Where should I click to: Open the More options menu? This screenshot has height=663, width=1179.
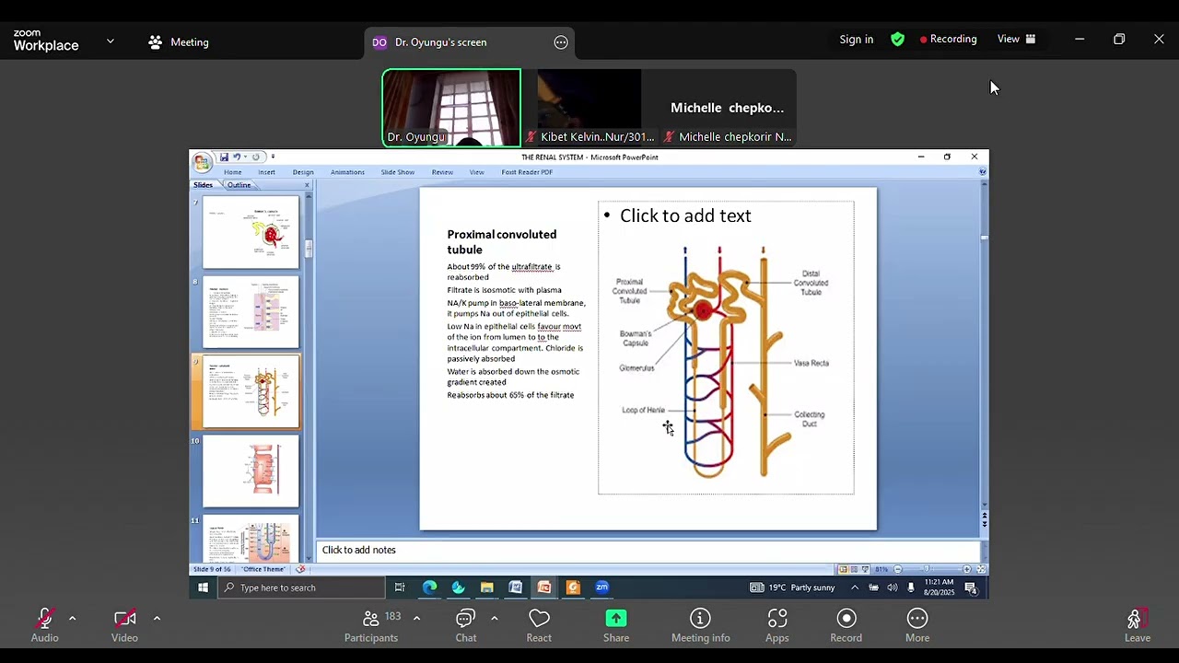point(917,625)
